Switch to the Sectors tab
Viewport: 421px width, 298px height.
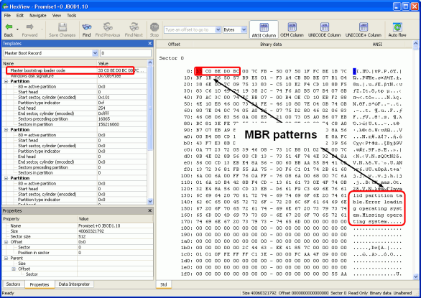[x=13, y=284]
